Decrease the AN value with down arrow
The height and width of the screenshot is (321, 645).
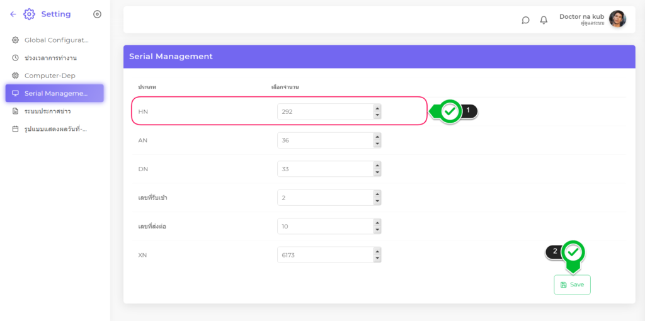(x=377, y=144)
